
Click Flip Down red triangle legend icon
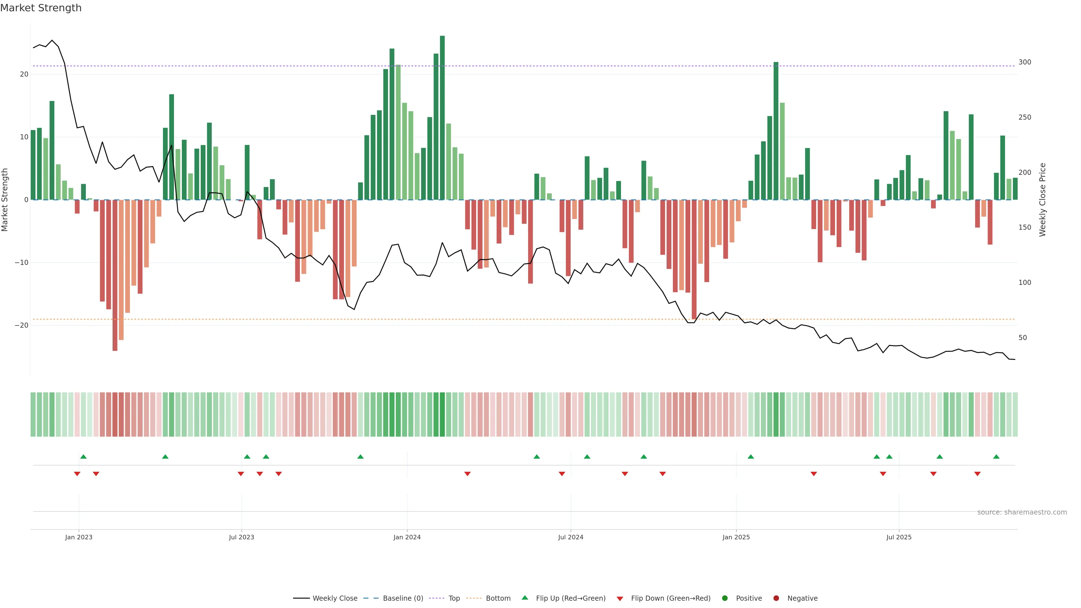point(620,599)
